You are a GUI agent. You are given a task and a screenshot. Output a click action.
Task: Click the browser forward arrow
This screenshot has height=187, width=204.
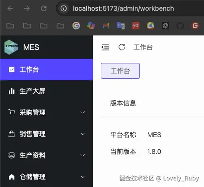(x=27, y=8)
